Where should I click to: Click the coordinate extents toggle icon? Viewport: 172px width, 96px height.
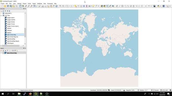(x=109, y=90)
